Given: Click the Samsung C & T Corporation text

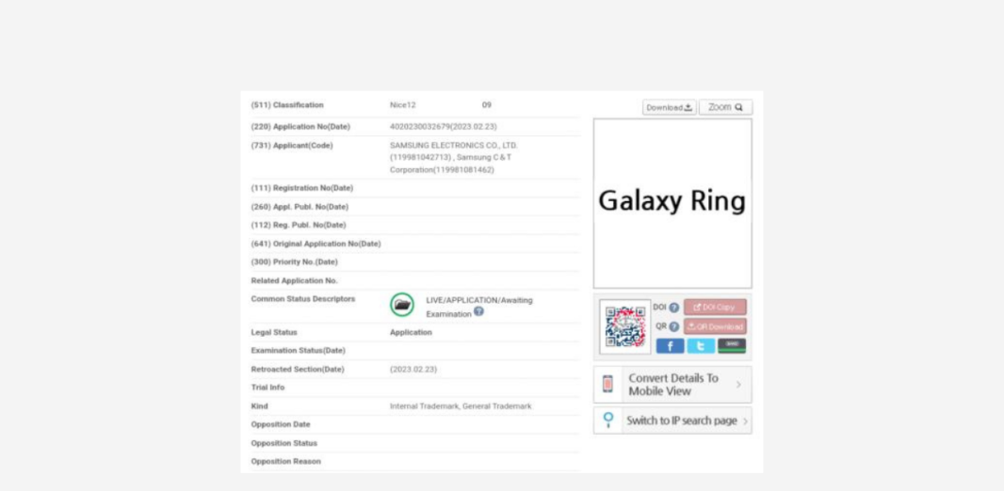Looking at the screenshot, I should point(451,164).
